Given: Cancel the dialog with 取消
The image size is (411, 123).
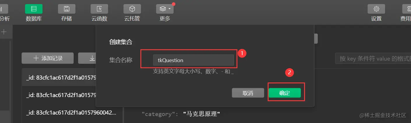Looking at the screenshot, I should pos(248,93).
